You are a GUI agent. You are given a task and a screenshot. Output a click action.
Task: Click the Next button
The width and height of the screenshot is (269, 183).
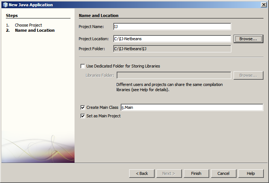(169, 173)
